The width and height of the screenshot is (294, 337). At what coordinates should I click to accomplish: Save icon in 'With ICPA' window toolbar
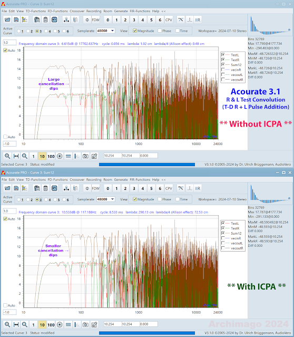click(16, 188)
